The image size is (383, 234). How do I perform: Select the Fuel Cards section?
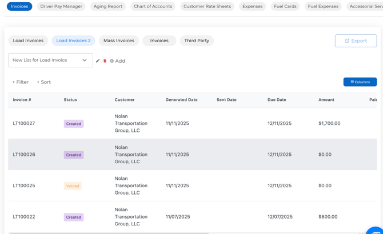point(285,6)
